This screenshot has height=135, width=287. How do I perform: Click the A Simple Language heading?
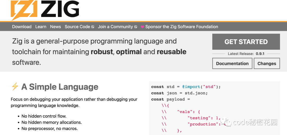(60, 87)
